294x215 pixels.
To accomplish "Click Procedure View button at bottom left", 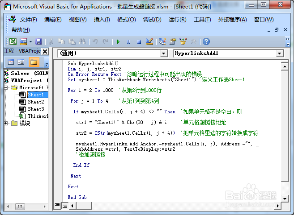I will click(57, 206).
